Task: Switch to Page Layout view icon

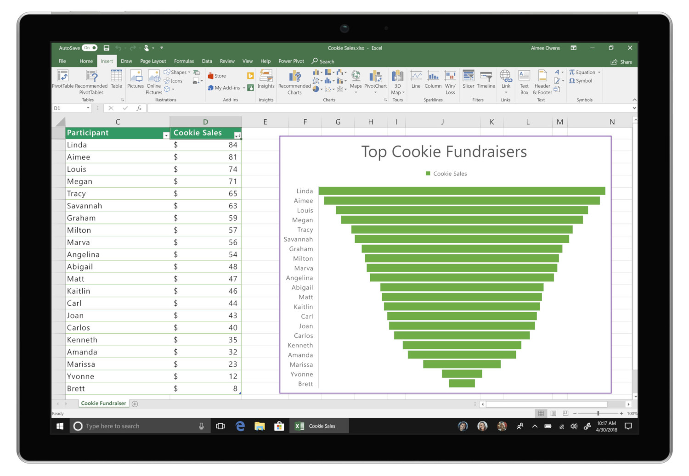Action: point(553,414)
